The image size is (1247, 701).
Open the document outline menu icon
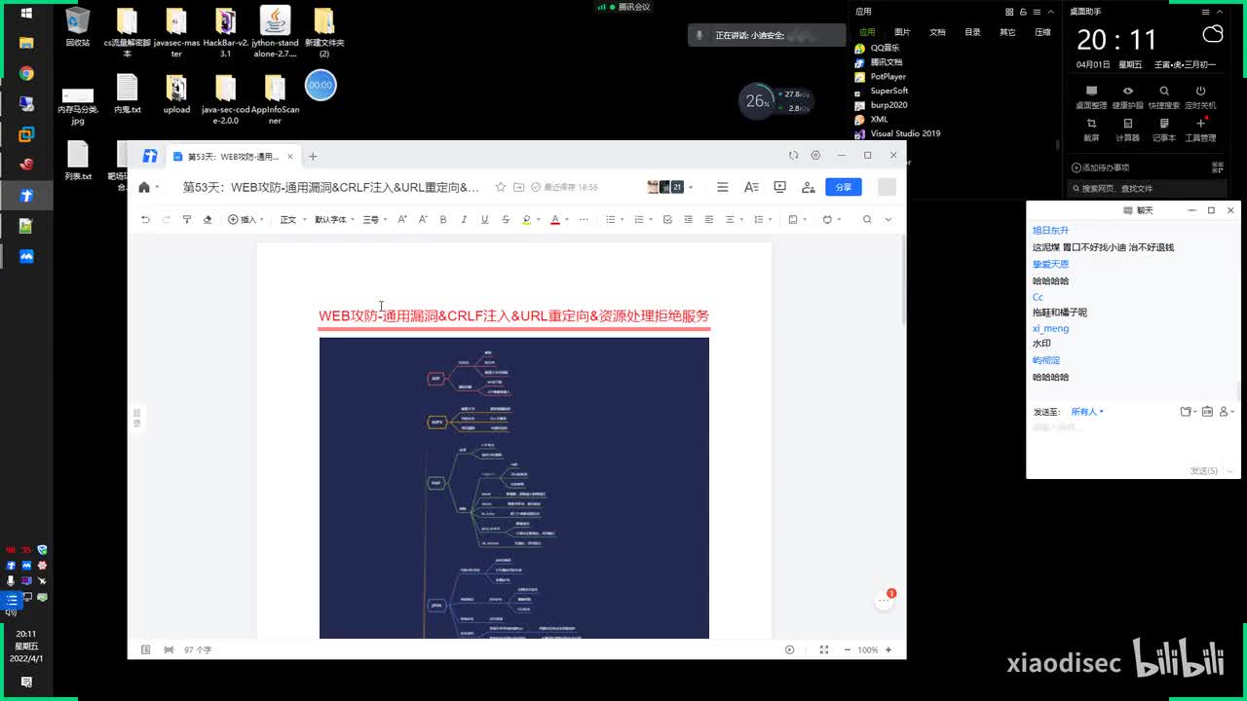pos(722,187)
